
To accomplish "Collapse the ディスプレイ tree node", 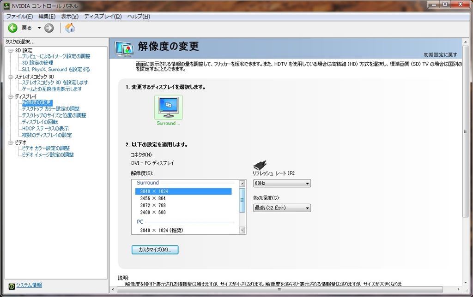I will click(x=11, y=97).
